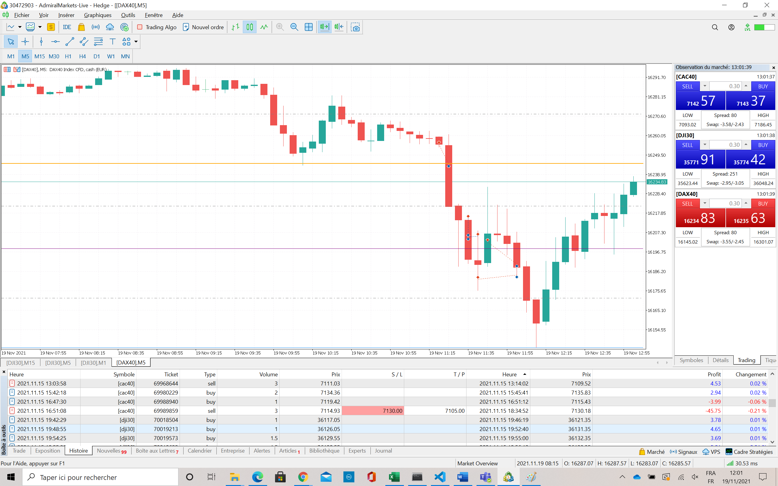
Task: Click the DAX40 BUY button
Action: coord(763,204)
